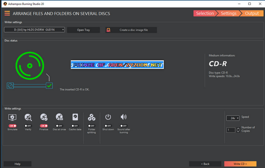The image size is (265, 168).
Task: Click the red disc image file icon
Action: tap(108, 30)
